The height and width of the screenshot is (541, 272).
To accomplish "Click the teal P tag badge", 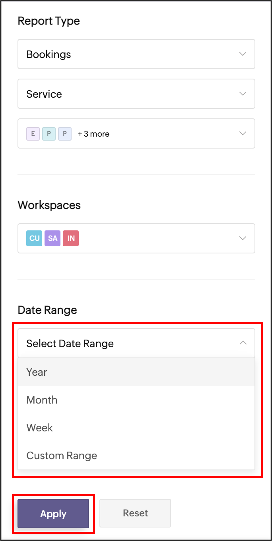I will (49, 134).
